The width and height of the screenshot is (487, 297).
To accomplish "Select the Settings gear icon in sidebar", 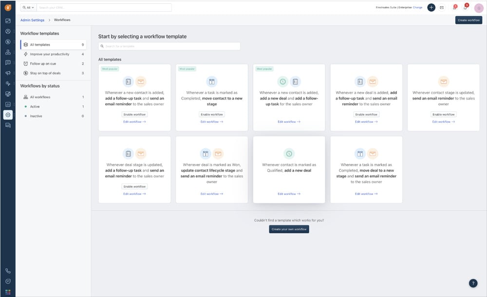I will pos(8,116).
